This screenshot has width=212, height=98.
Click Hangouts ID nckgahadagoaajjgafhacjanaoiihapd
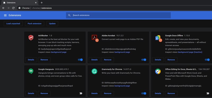click(55, 86)
